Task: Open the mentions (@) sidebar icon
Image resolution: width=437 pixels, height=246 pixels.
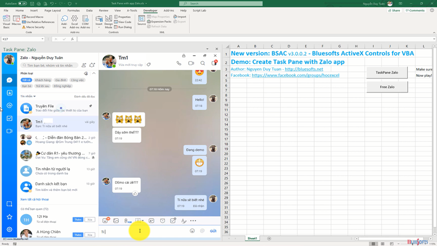Action: click(x=9, y=105)
